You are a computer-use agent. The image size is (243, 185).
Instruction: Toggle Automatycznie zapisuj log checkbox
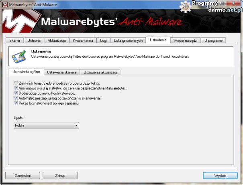coord(16,98)
